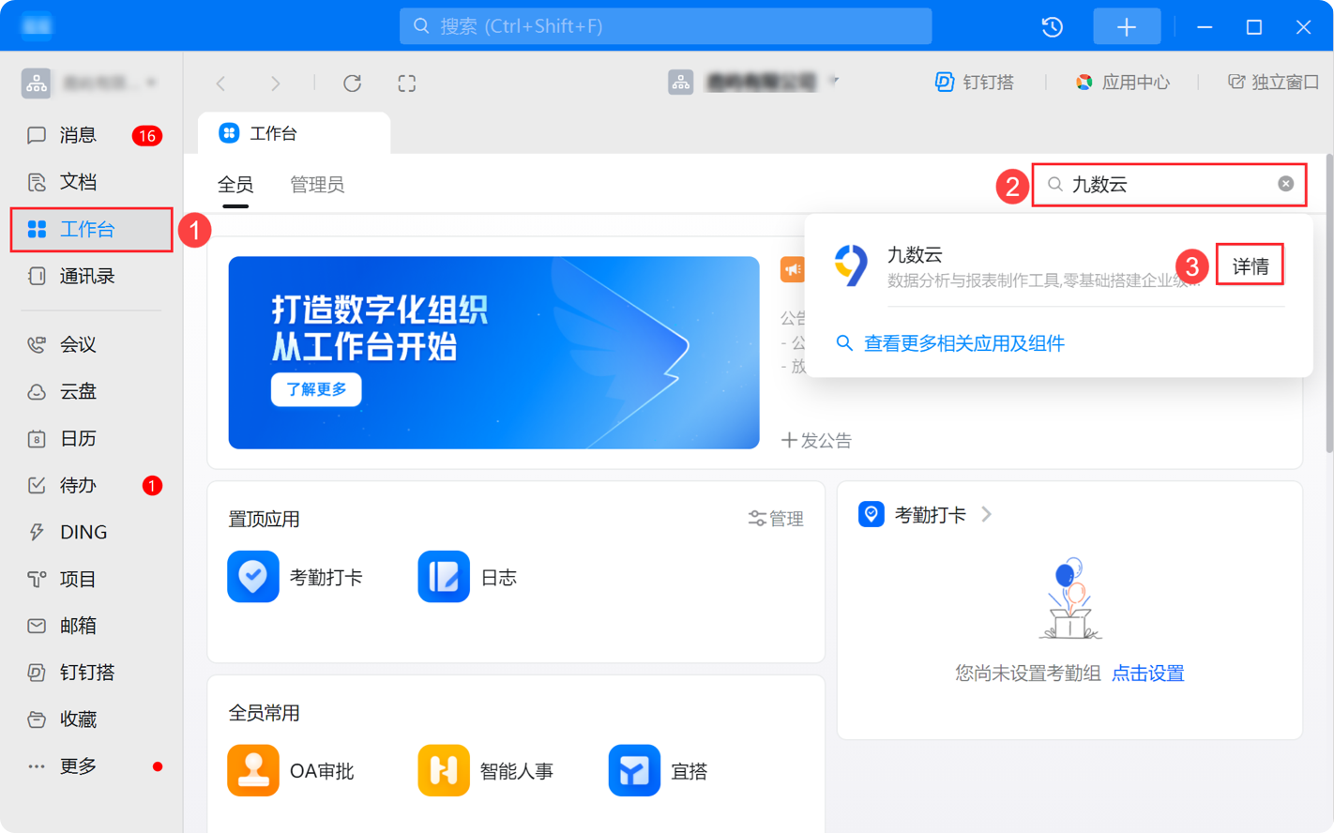Open the 日志 app

click(467, 577)
